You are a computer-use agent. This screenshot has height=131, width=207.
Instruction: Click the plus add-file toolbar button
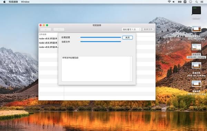pos(46,29)
